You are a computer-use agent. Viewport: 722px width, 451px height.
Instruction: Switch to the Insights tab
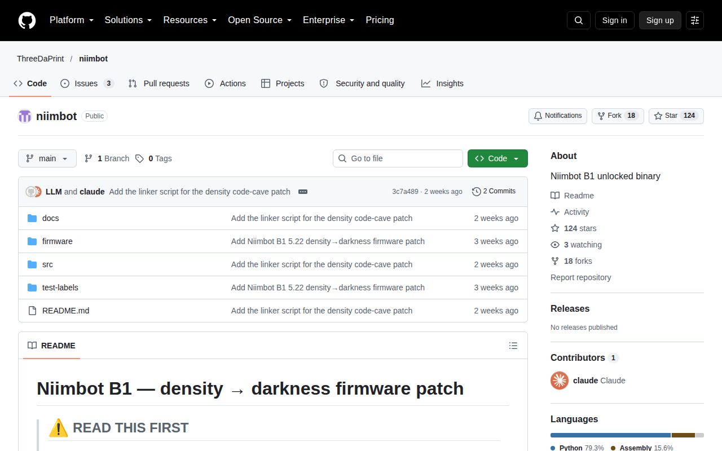tap(442, 83)
